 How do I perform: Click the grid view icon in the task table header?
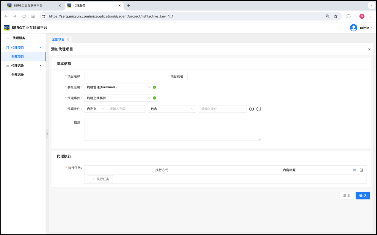point(354,170)
